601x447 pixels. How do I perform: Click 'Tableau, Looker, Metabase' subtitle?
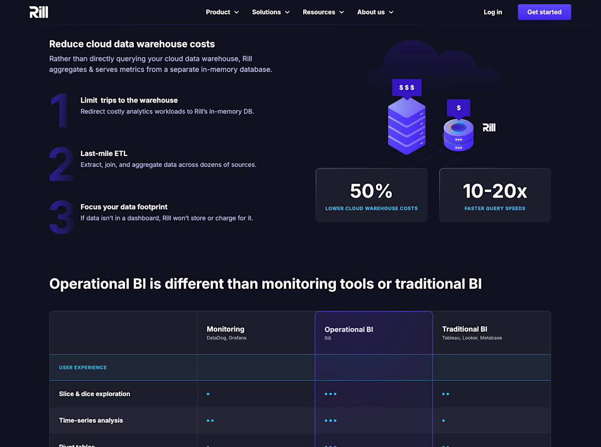(x=472, y=338)
